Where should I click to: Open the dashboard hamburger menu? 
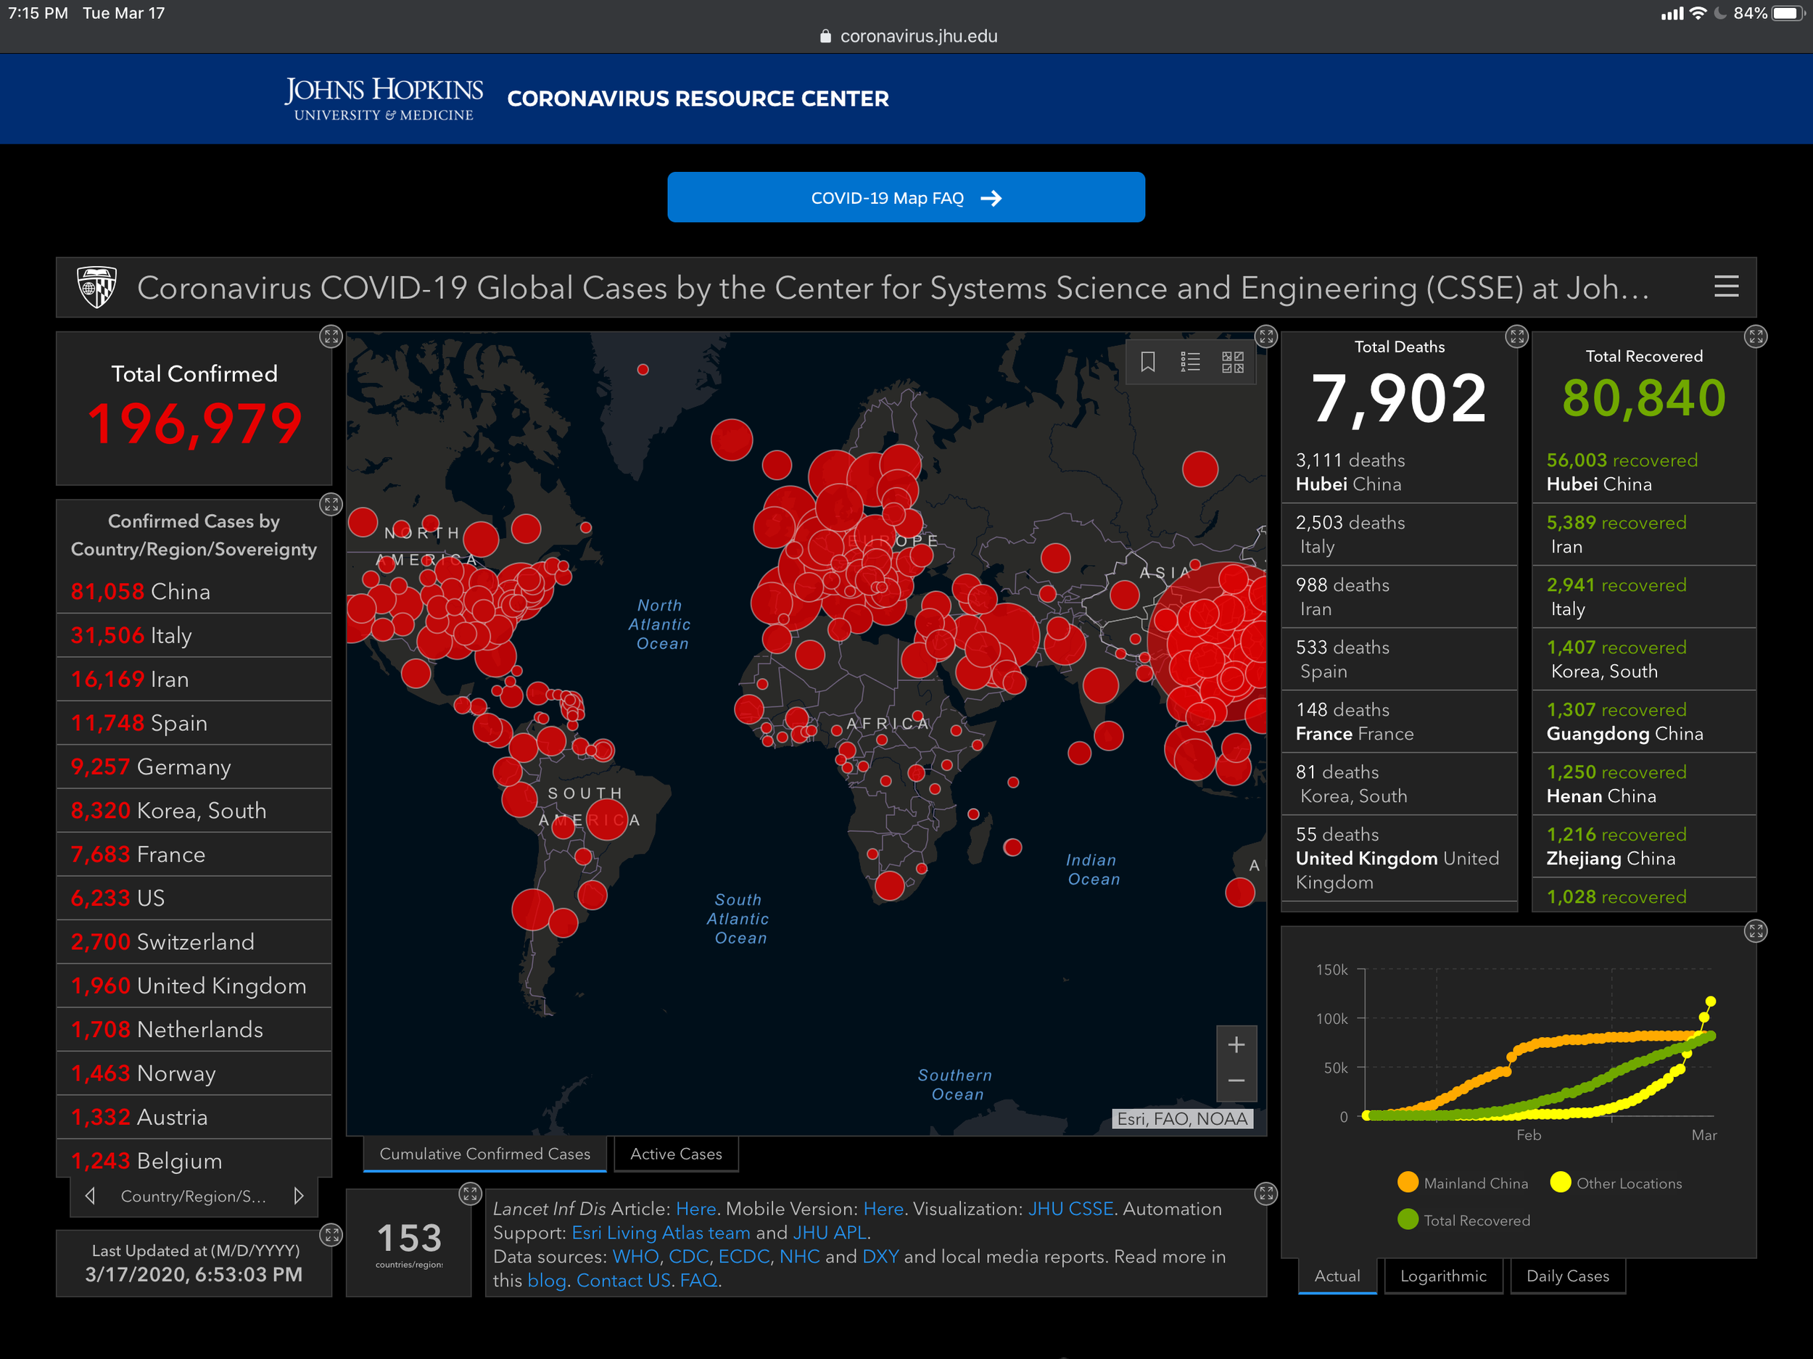(1726, 287)
